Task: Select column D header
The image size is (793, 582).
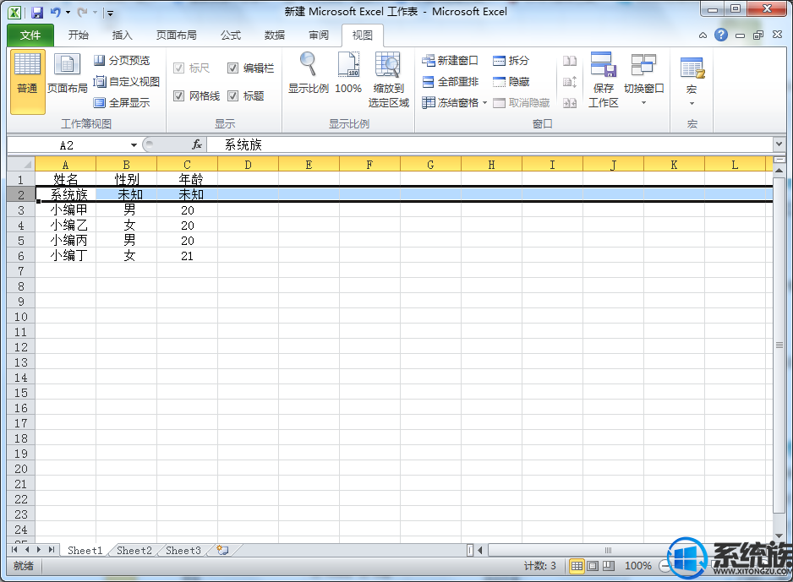Action: coord(248,165)
